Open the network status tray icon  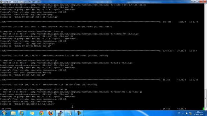(x=191, y=113)
